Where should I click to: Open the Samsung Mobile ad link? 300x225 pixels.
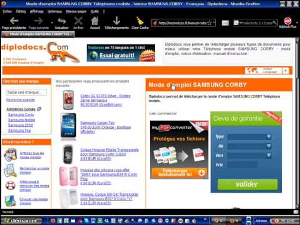click(x=22, y=120)
